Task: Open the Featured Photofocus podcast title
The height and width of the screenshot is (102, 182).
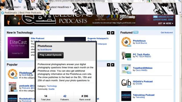Action: click(139, 41)
